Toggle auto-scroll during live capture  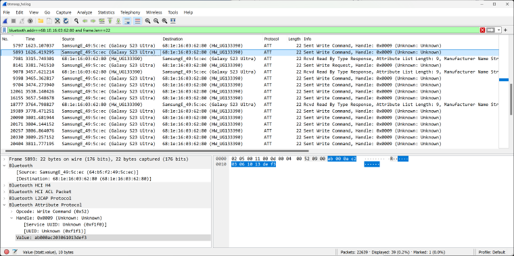(127, 21)
